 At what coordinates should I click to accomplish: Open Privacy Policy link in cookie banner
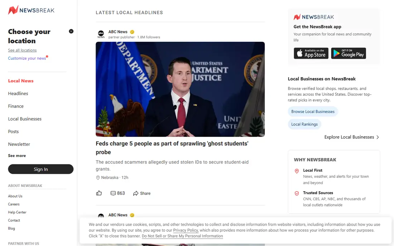click(186, 230)
